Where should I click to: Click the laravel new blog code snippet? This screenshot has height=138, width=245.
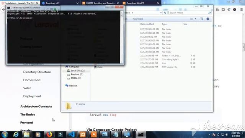(103, 115)
